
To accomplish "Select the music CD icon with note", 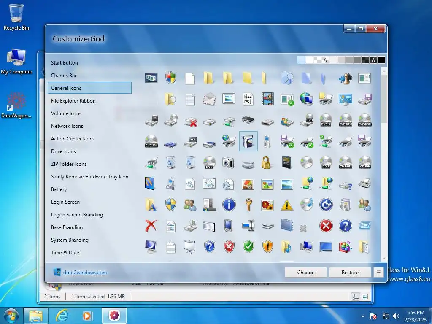I will 306,205.
